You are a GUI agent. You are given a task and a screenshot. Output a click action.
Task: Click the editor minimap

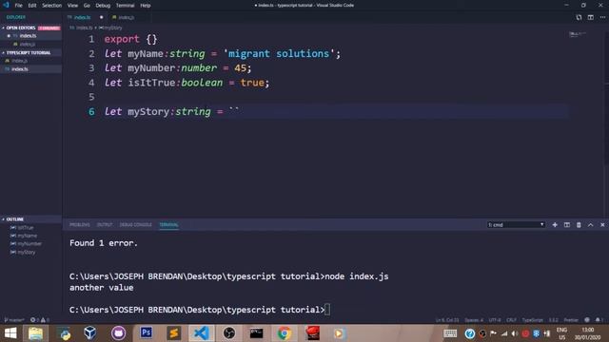pos(578,34)
